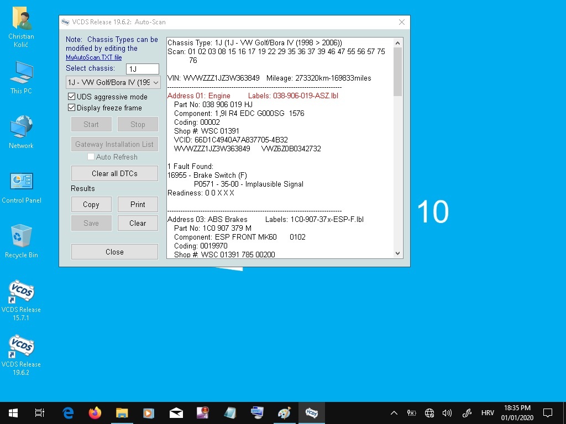Click 'Coding: 0019970' line
The width and height of the screenshot is (566, 424).
pyautogui.click(x=201, y=246)
